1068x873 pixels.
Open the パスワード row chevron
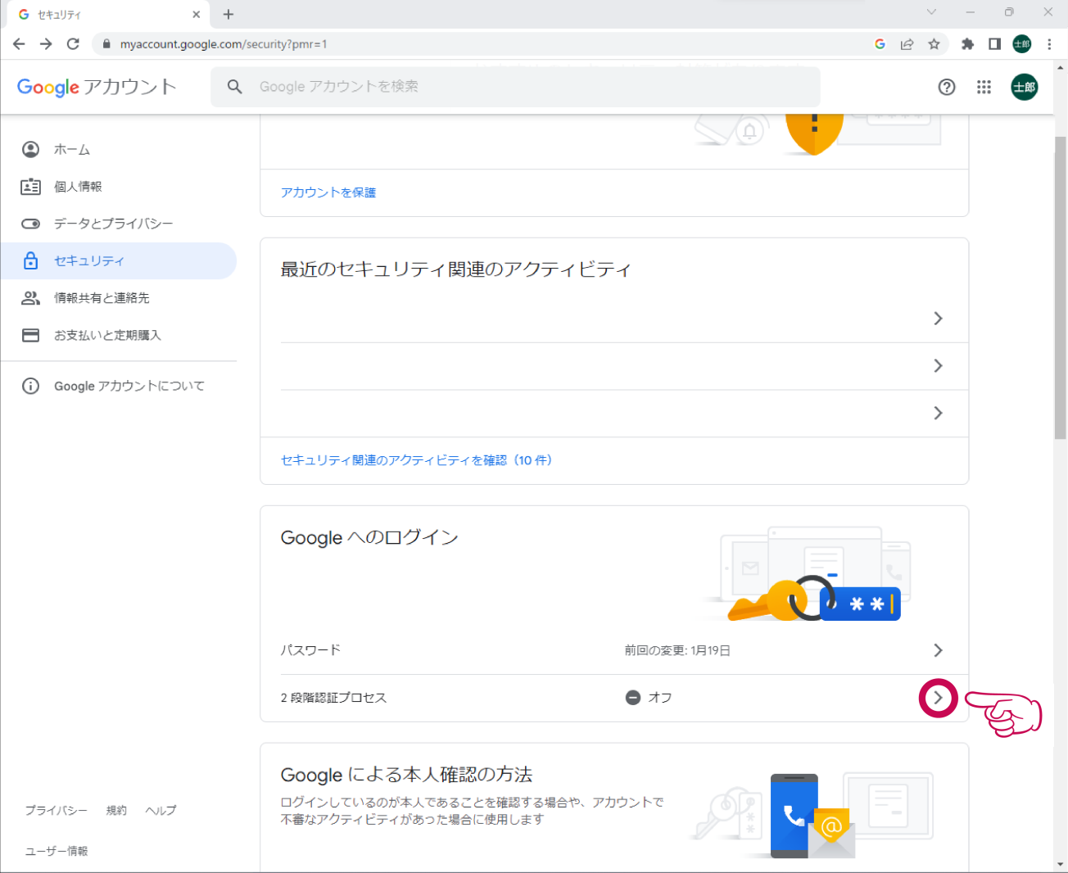click(x=938, y=650)
